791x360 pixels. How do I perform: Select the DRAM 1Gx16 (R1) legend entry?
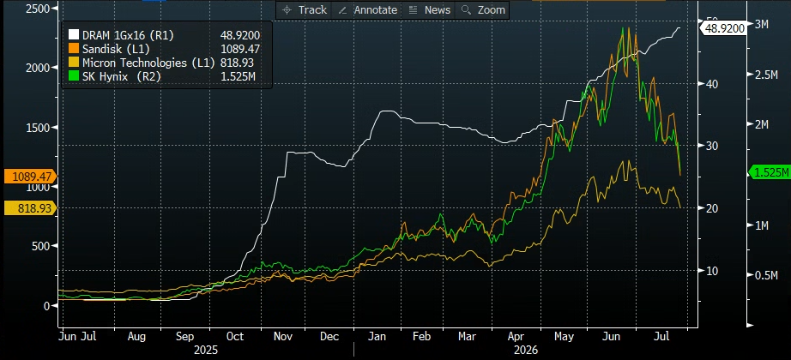pyautogui.click(x=165, y=35)
